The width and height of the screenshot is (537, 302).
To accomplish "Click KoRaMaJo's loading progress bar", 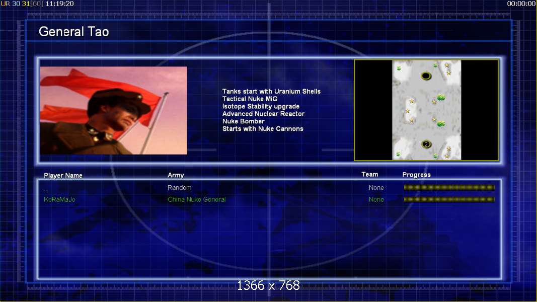I will pos(449,199).
